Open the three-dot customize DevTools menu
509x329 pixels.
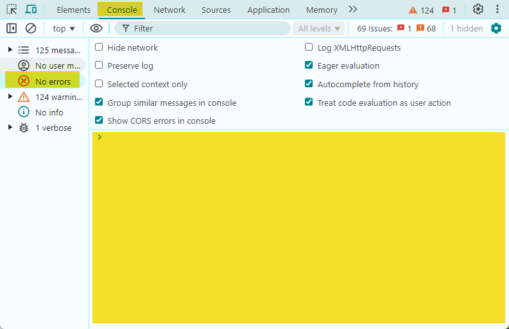tap(497, 10)
